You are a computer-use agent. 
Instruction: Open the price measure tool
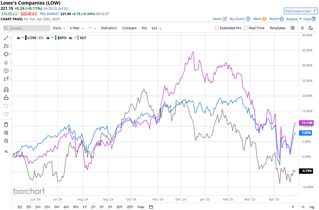pyautogui.click(x=6, y=79)
